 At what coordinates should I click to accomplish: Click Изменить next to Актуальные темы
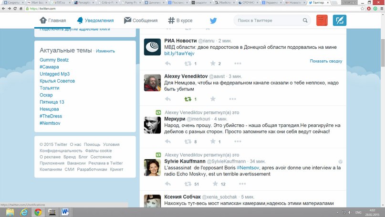[105, 51]
